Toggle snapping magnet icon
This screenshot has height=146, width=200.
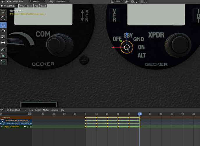pyautogui.click(x=132, y=2)
